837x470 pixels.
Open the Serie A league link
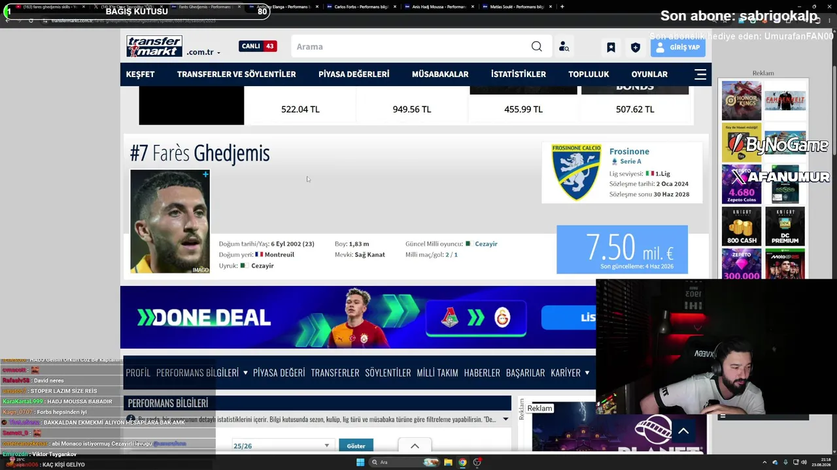click(x=630, y=162)
